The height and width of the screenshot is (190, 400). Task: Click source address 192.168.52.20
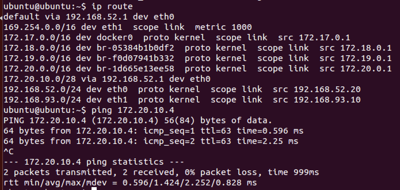tap(327, 89)
